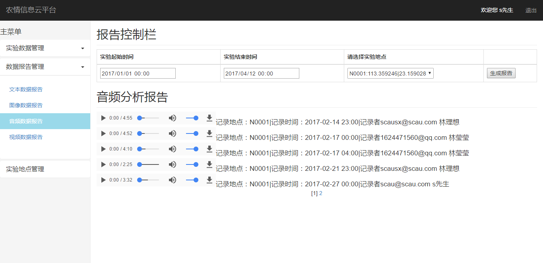Viewport: 543px width, 263px height.
Task: Open 文本数据报告 page
Action: tap(26, 89)
